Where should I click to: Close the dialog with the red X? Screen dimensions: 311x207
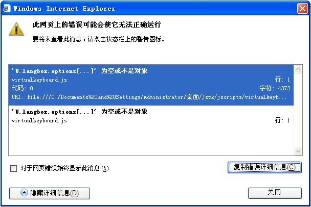click(x=302, y=9)
